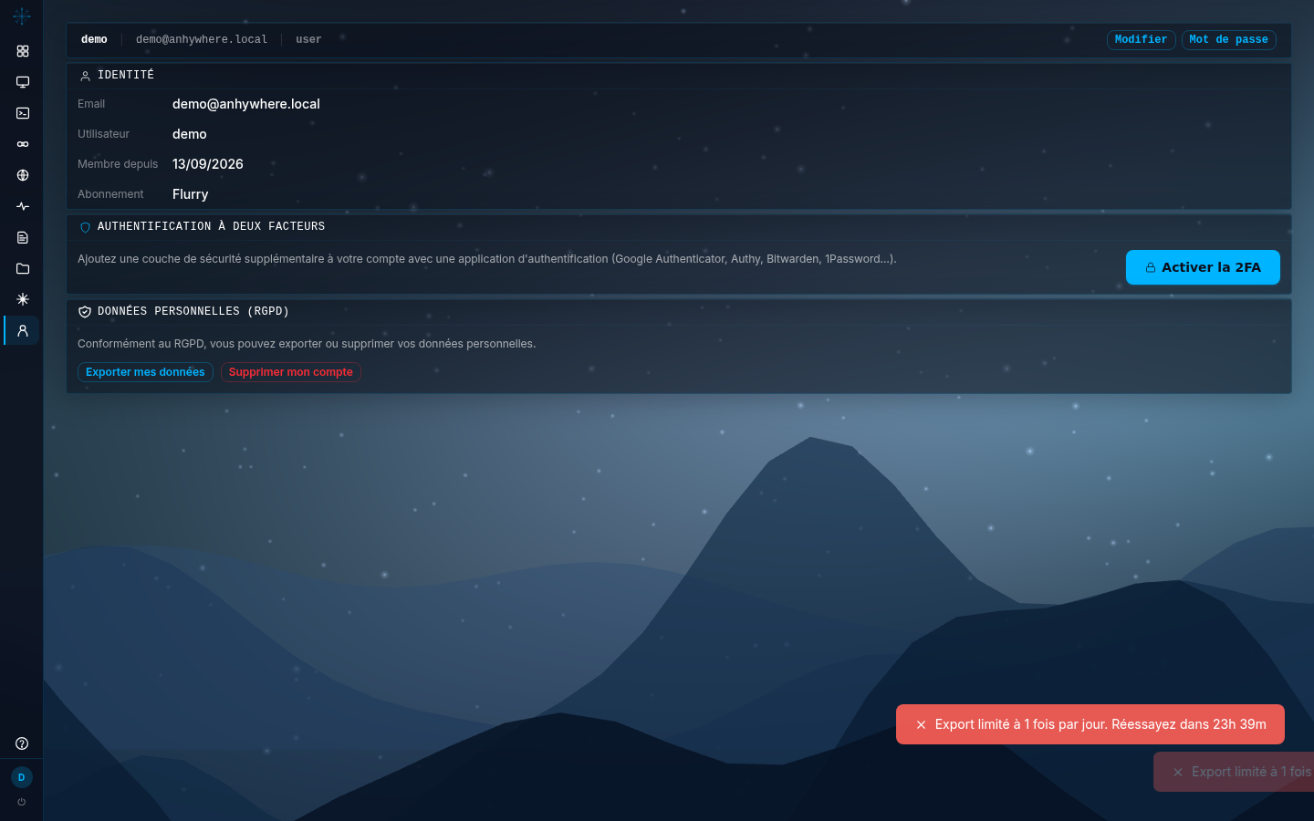Image resolution: width=1314 pixels, height=821 pixels.
Task: Click the RGPD description sentence
Action: tap(307, 344)
